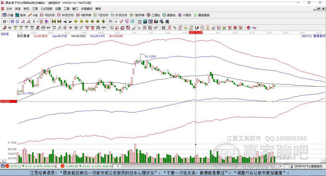The image size is (326, 176).
Task: Open the 江恩 menu
Action: [35, 9]
